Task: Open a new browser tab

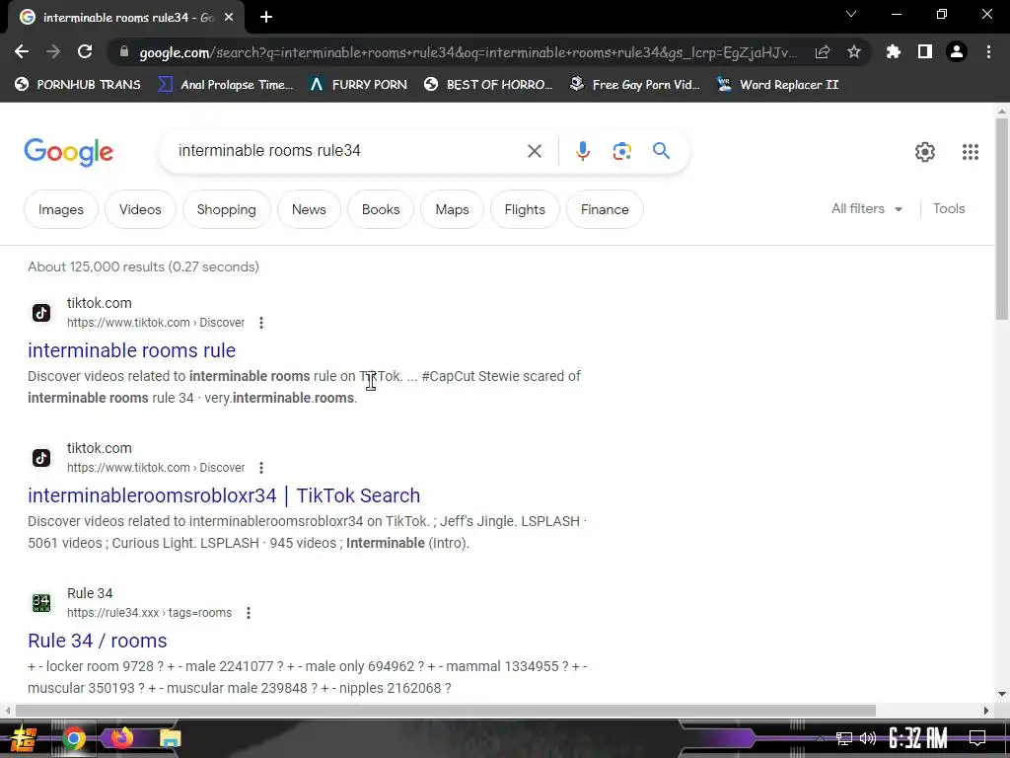Action: tap(266, 18)
